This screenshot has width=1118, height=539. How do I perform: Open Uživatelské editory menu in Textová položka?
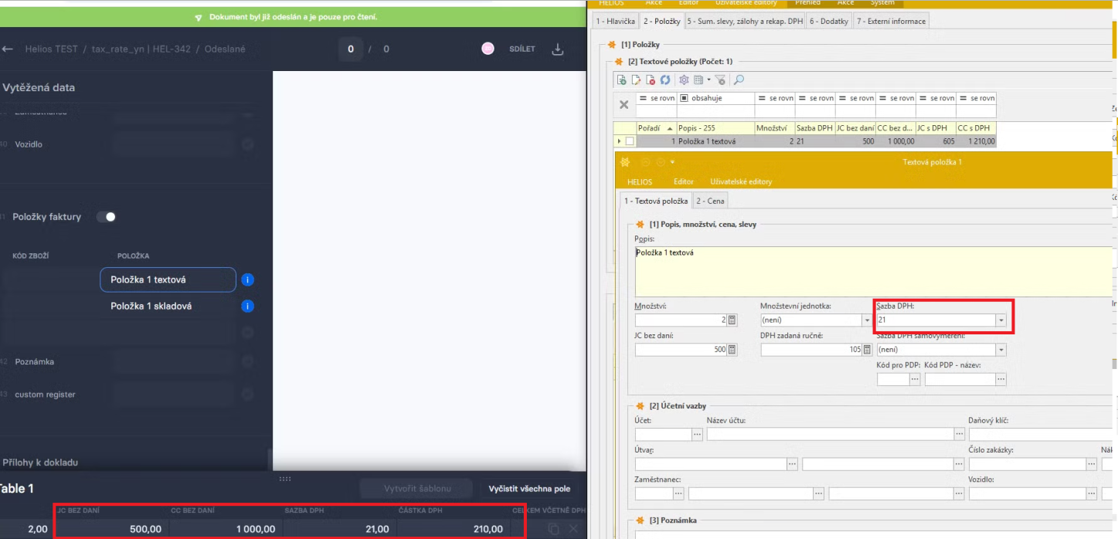pos(741,182)
